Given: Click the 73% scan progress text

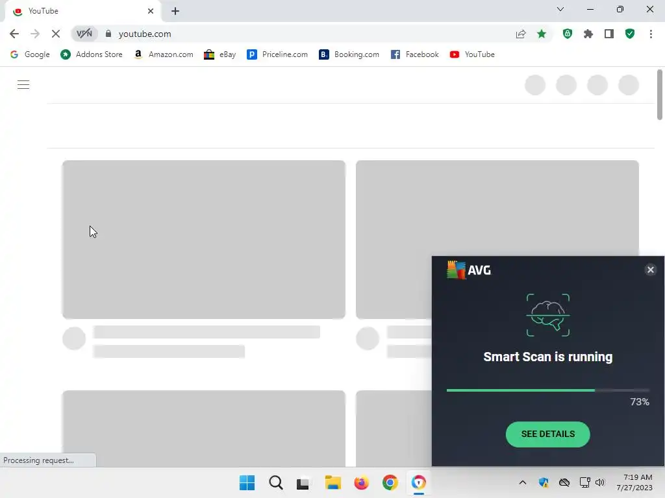Looking at the screenshot, I should coord(640,402).
